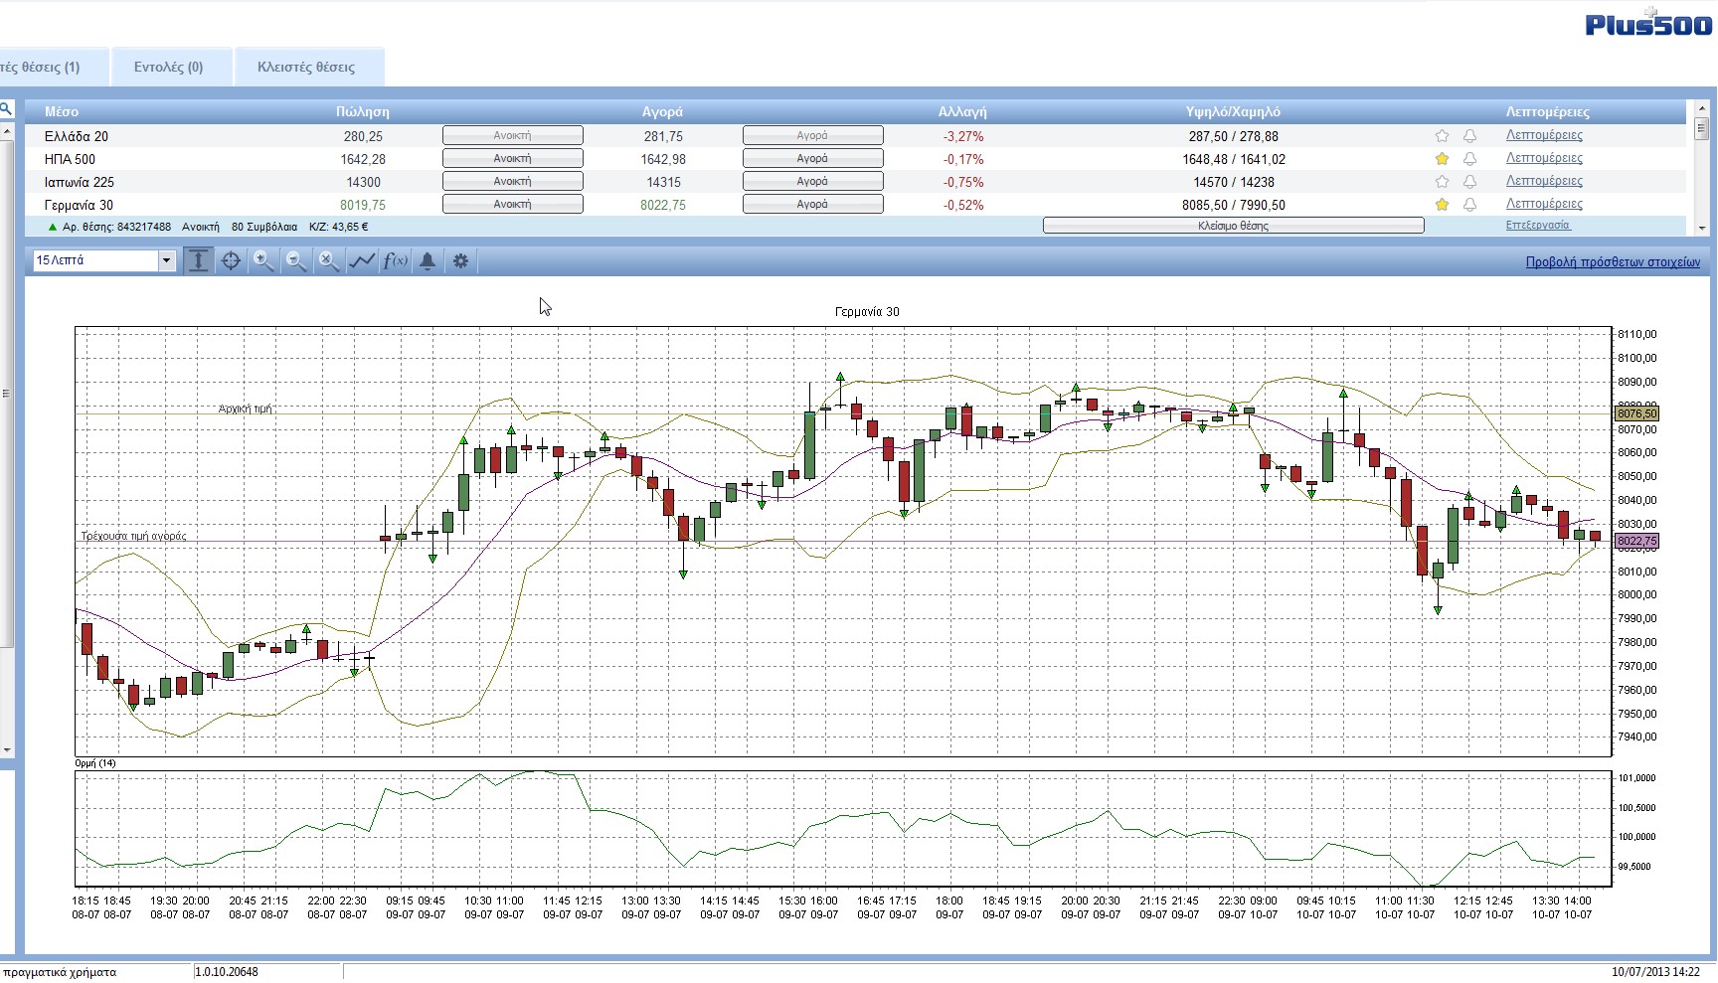1718x983 pixels.
Task: Toggle favorite star for Ιαπωνία 225
Action: 1442,182
